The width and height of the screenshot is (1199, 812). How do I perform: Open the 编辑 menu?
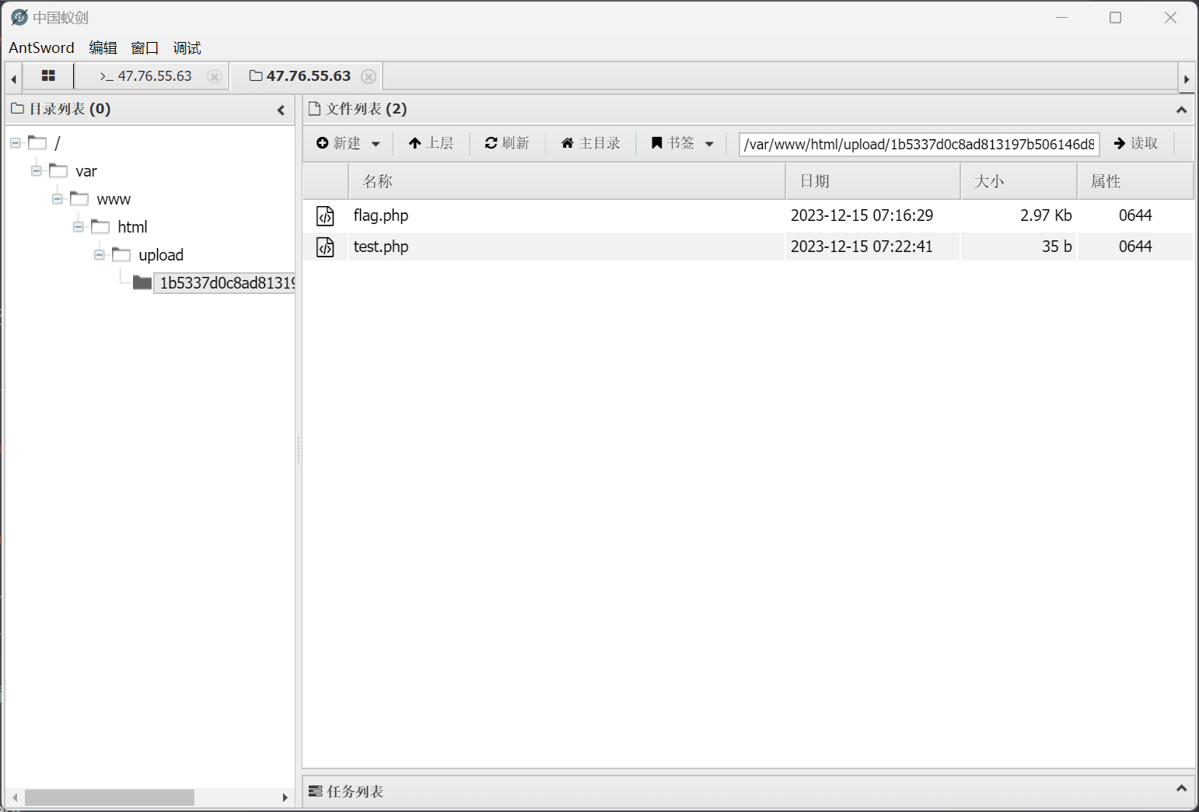(103, 47)
